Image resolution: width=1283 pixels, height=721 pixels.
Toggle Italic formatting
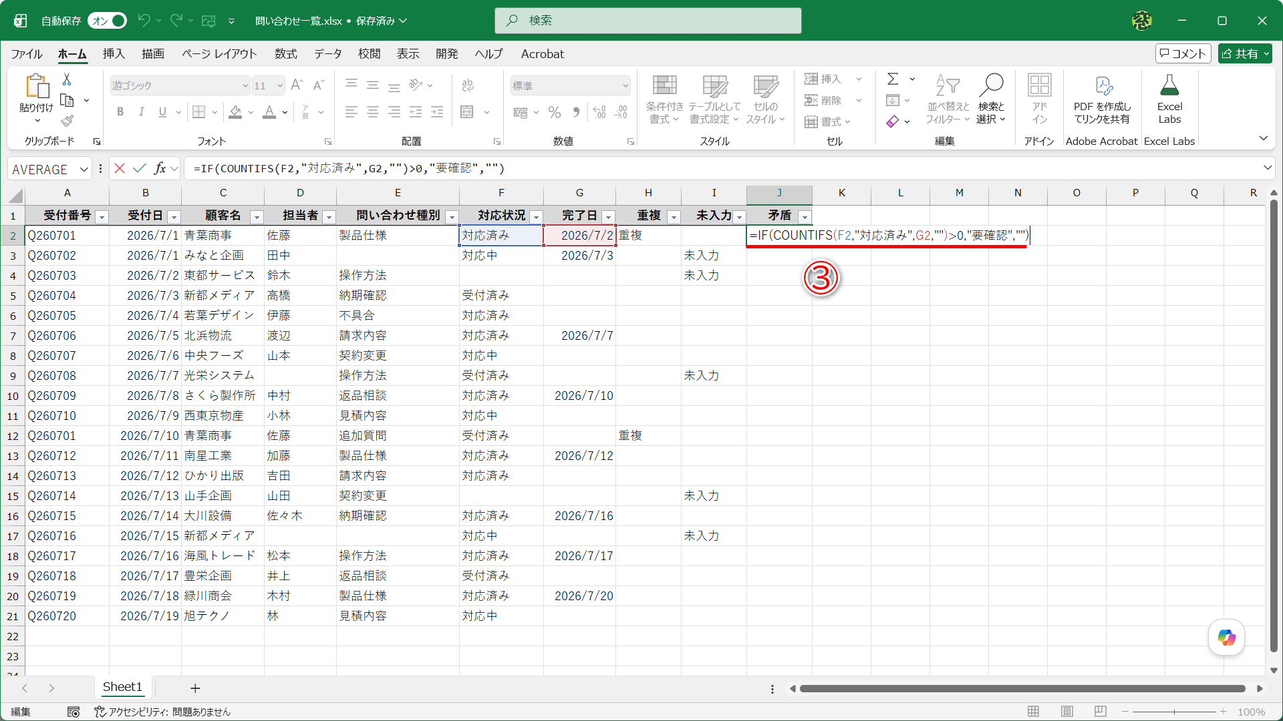pos(141,112)
